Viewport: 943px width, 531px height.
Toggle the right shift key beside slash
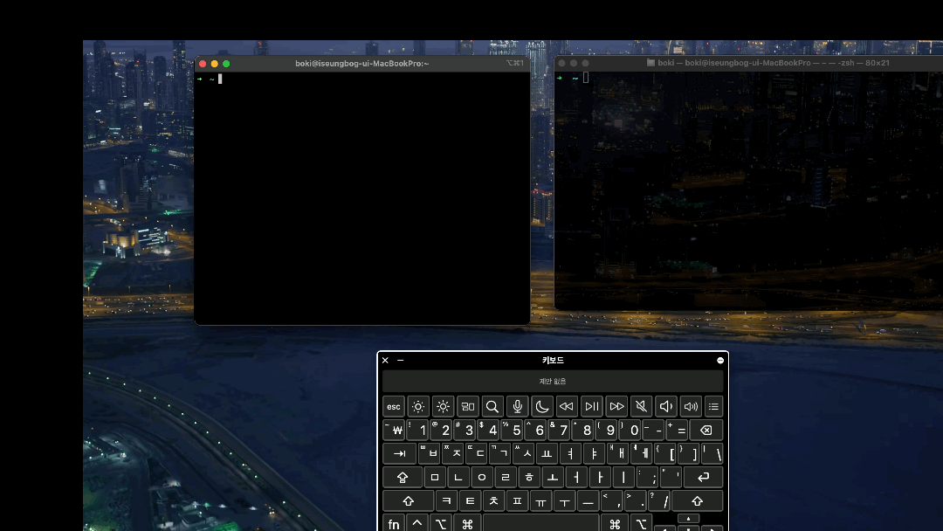(x=697, y=501)
